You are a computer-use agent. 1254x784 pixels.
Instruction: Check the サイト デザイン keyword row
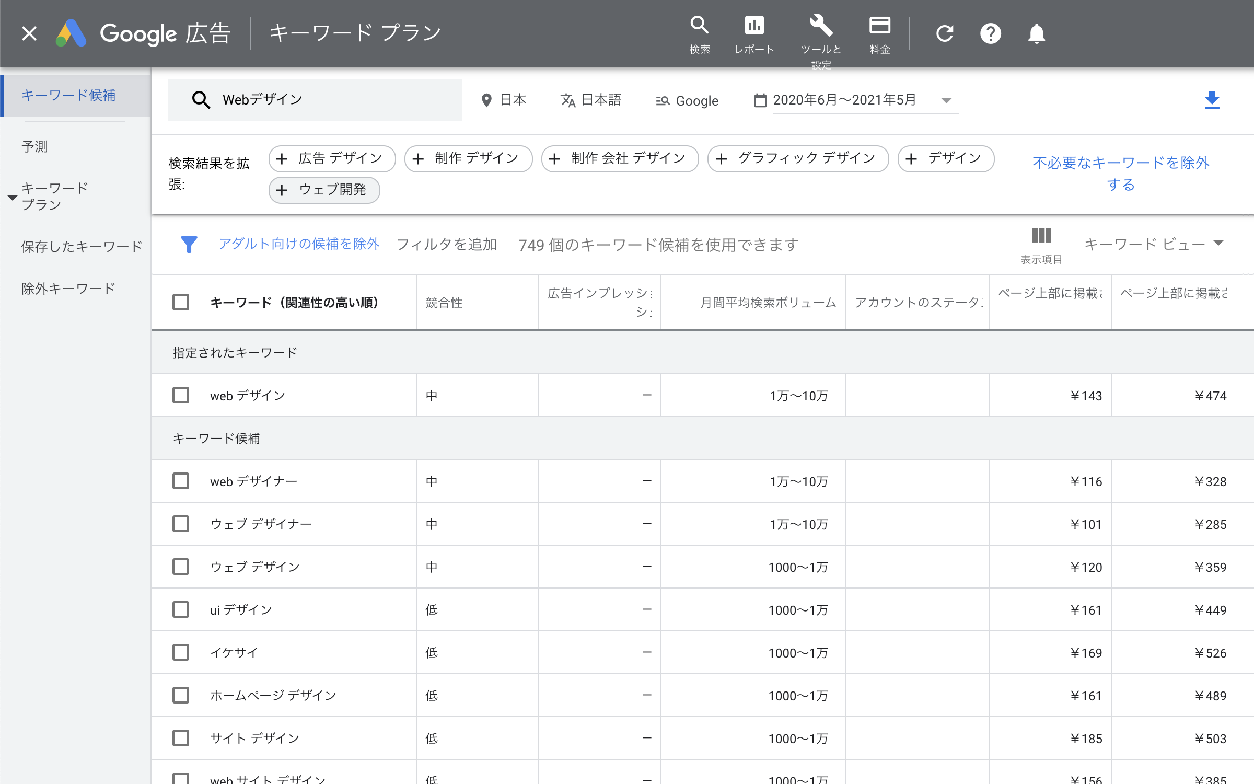tap(181, 738)
